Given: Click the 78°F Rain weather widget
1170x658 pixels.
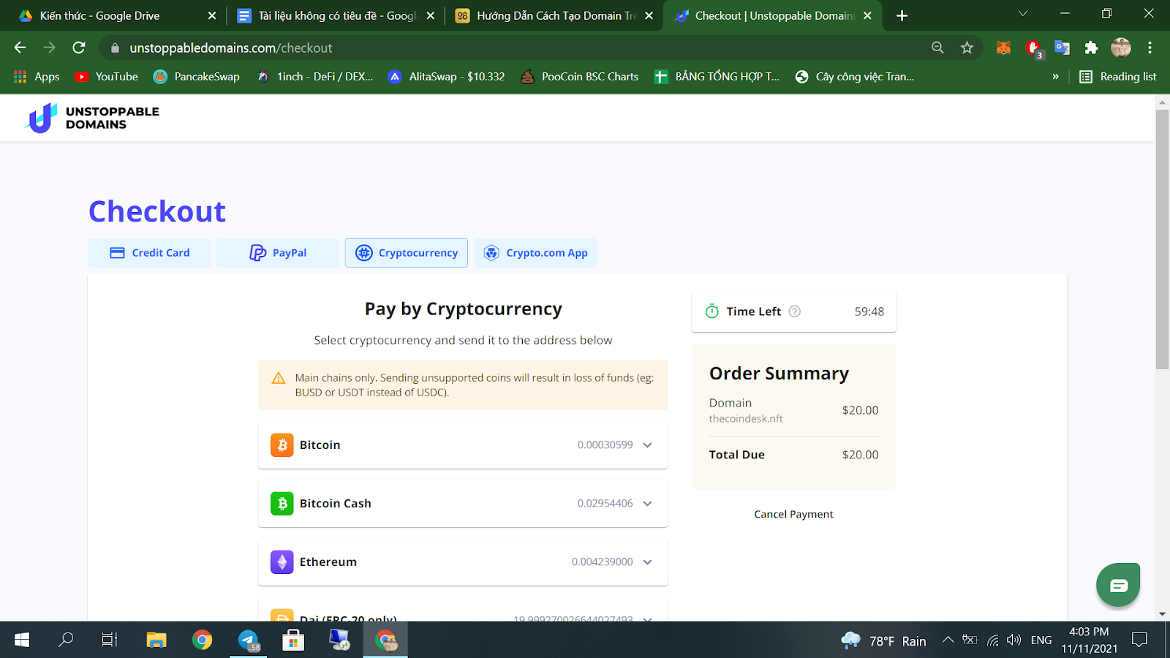Looking at the screenshot, I should pos(883,640).
